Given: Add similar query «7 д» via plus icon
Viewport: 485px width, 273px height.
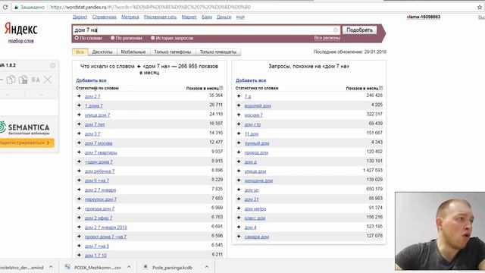Looking at the screenshot, I should point(239,96).
